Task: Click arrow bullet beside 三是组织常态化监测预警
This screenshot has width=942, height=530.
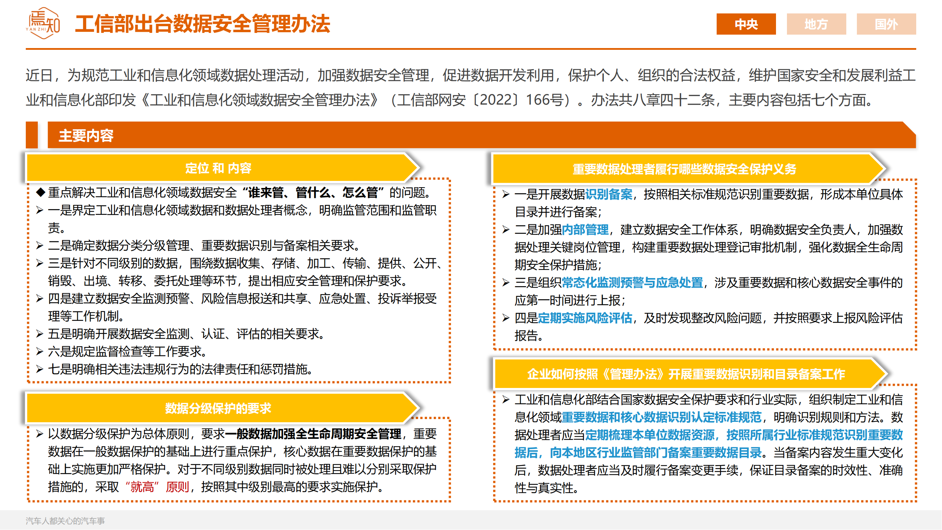Action: coord(506,283)
